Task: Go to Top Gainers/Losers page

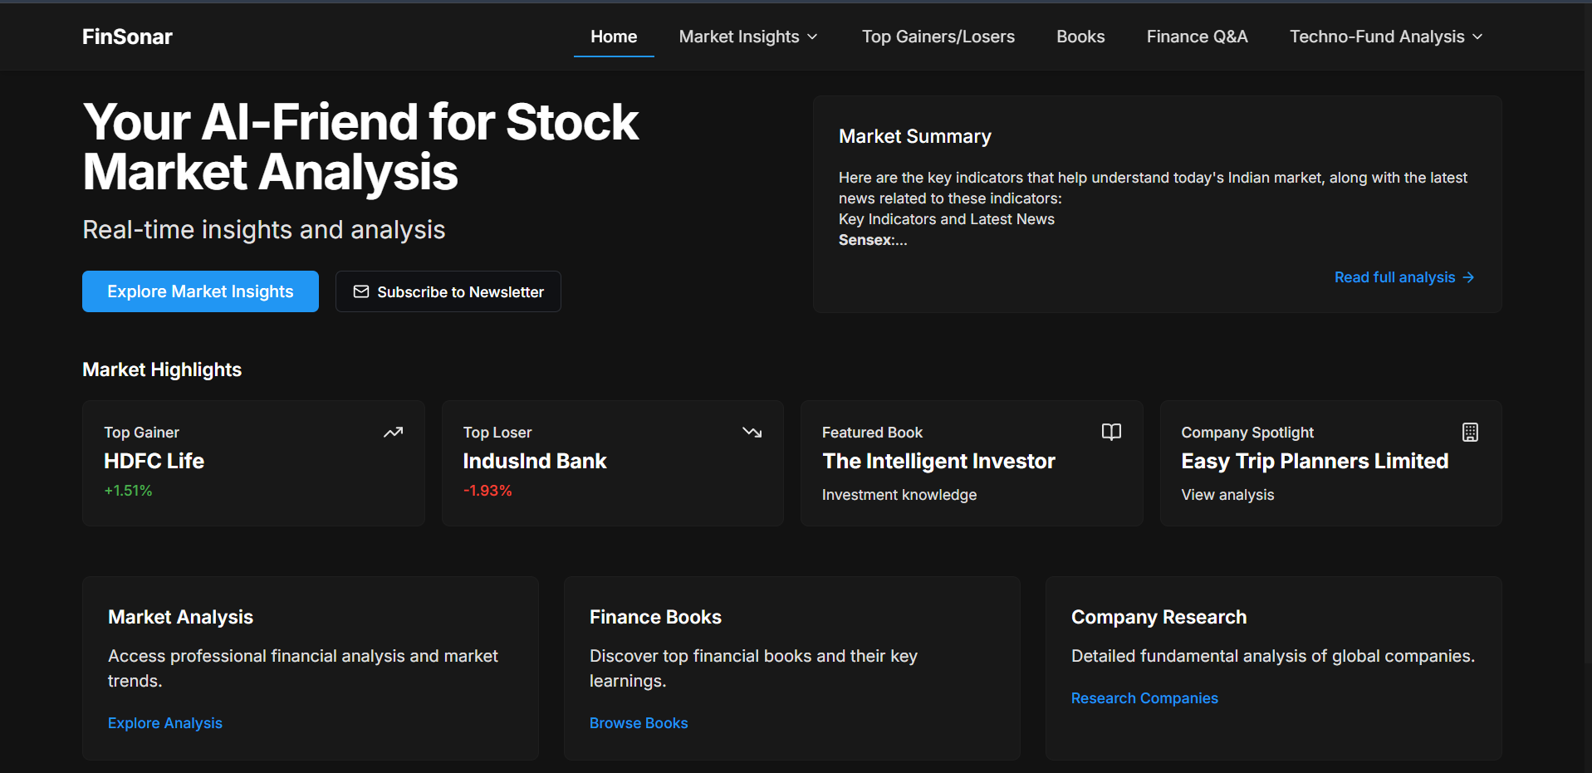Action: 938,37
